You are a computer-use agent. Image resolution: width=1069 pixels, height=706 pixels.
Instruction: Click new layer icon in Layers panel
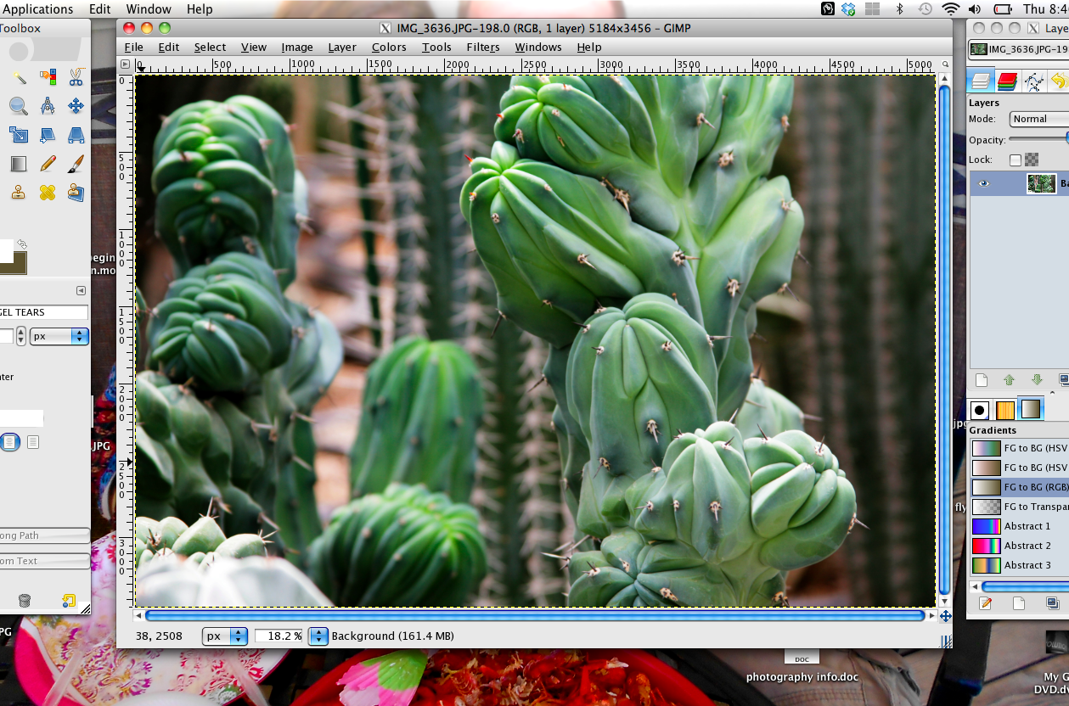[x=982, y=380]
